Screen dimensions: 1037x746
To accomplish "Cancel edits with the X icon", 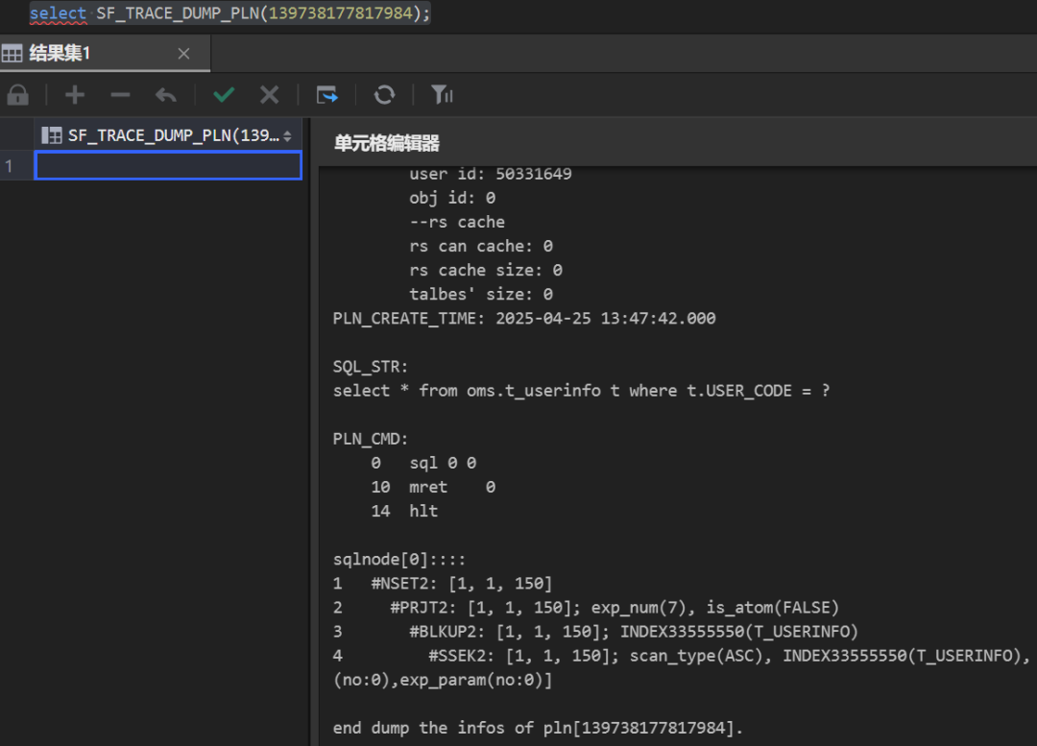I will coord(269,95).
